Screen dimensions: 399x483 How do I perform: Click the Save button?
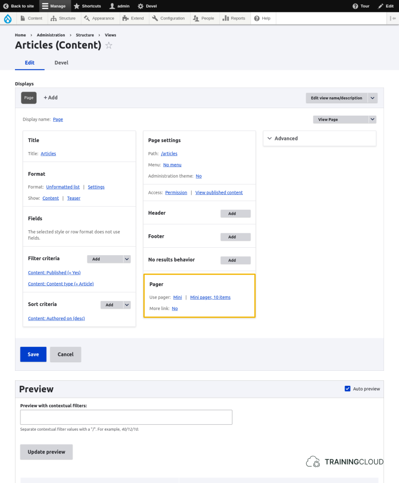[x=33, y=354]
